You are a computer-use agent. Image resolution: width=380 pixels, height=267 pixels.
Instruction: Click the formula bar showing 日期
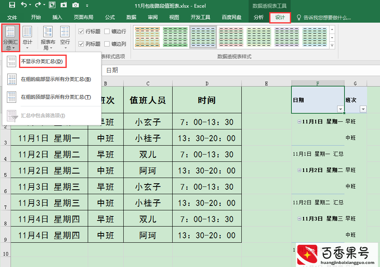240,70
